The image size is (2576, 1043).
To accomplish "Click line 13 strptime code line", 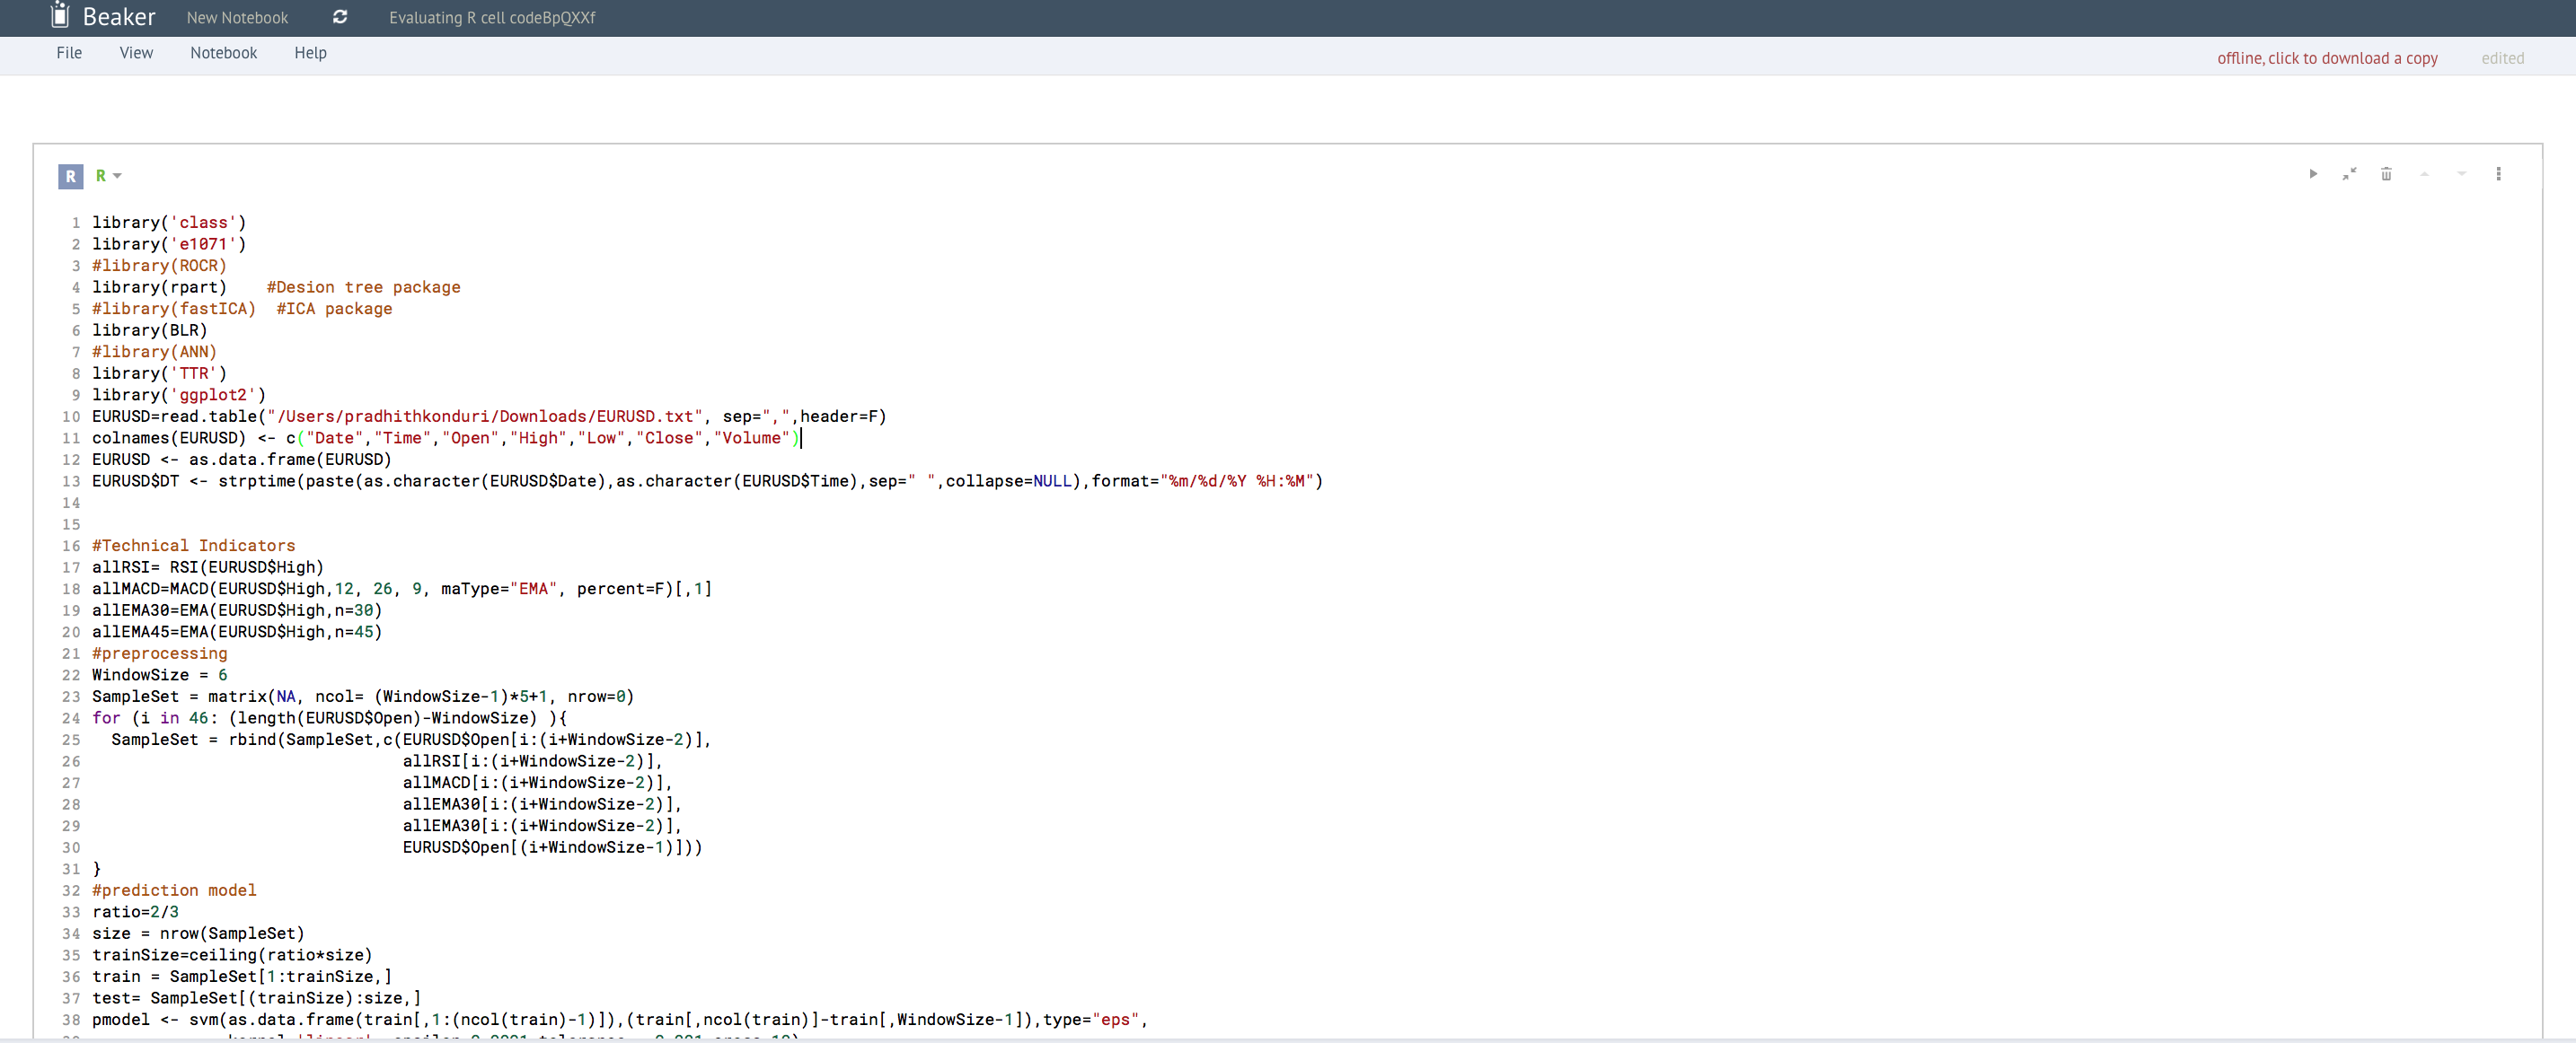I will click(x=700, y=480).
